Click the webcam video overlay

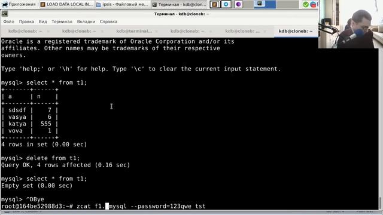coord(351,24)
